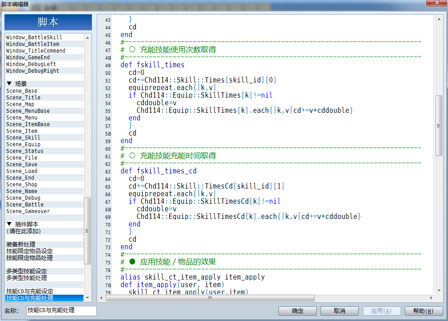Choose the Scene_Status script

[x=44, y=151]
